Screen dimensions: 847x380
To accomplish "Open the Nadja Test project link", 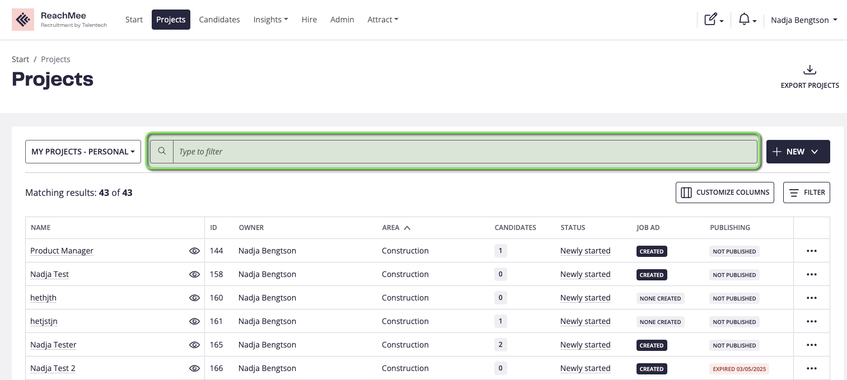I will [x=50, y=274].
